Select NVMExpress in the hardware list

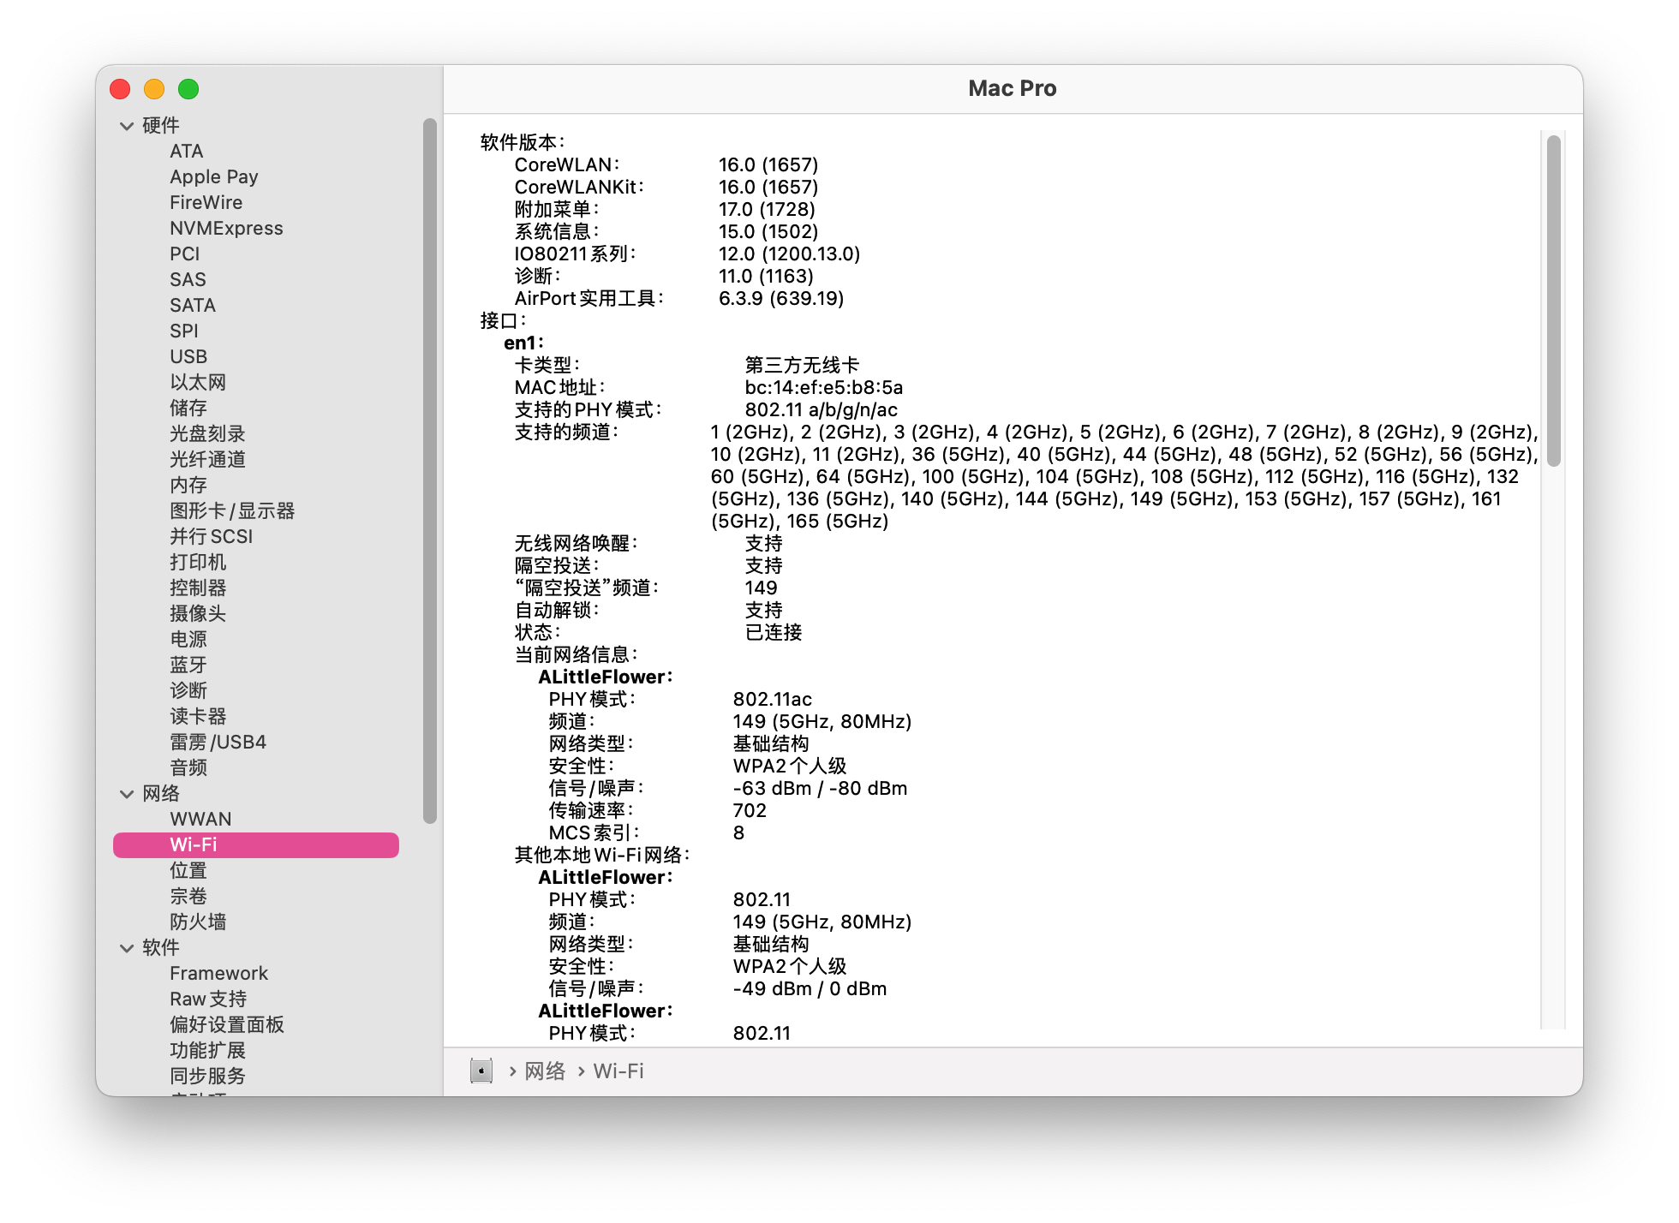pos(226,228)
